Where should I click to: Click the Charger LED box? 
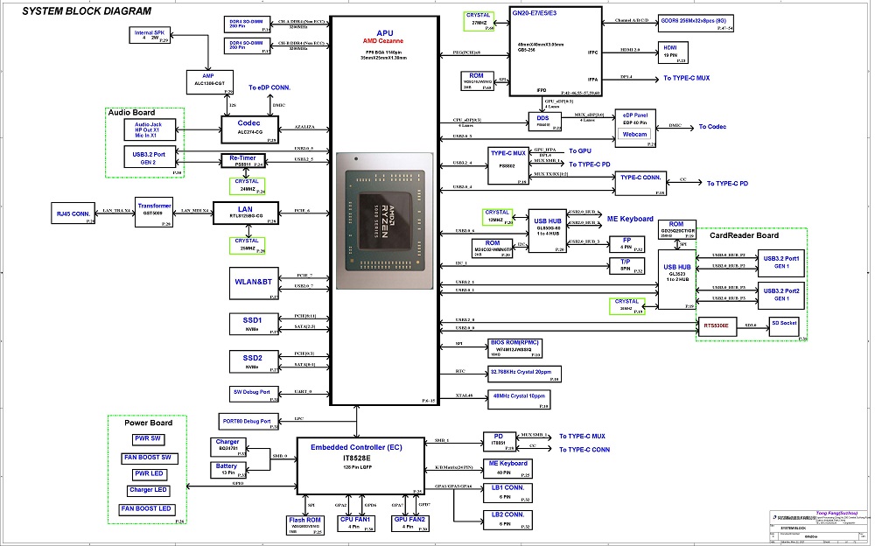coord(147,491)
